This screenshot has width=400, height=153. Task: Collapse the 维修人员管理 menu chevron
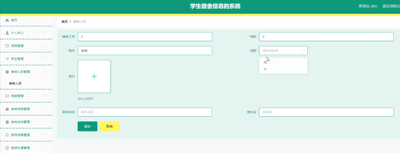46,71
